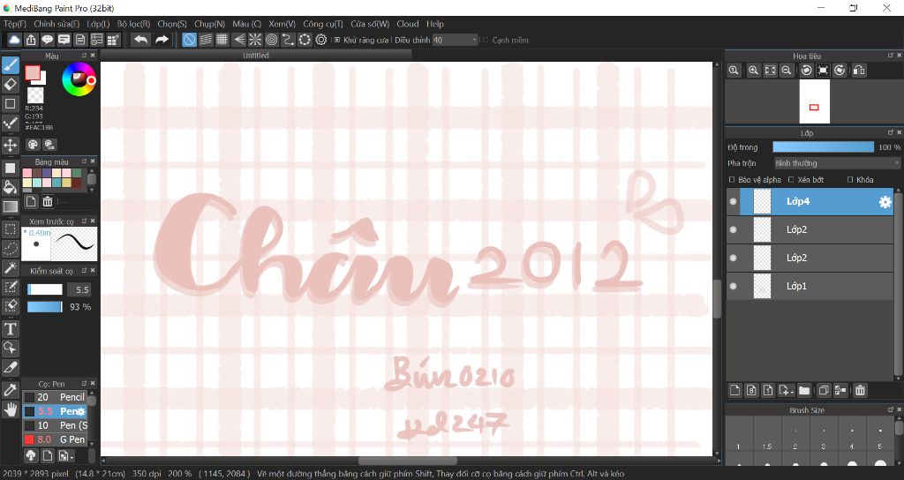Pick hue on the color wheel
904x480 pixels.
[x=79, y=79]
